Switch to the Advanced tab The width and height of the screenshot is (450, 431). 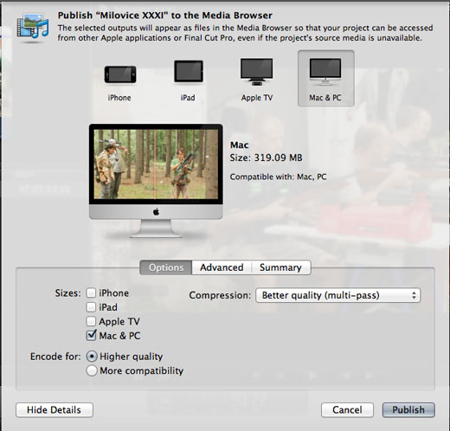(222, 267)
